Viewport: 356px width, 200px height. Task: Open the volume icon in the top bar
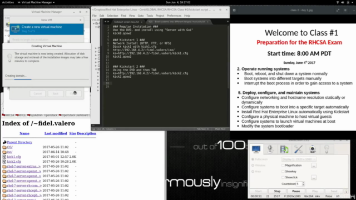click(x=343, y=2)
